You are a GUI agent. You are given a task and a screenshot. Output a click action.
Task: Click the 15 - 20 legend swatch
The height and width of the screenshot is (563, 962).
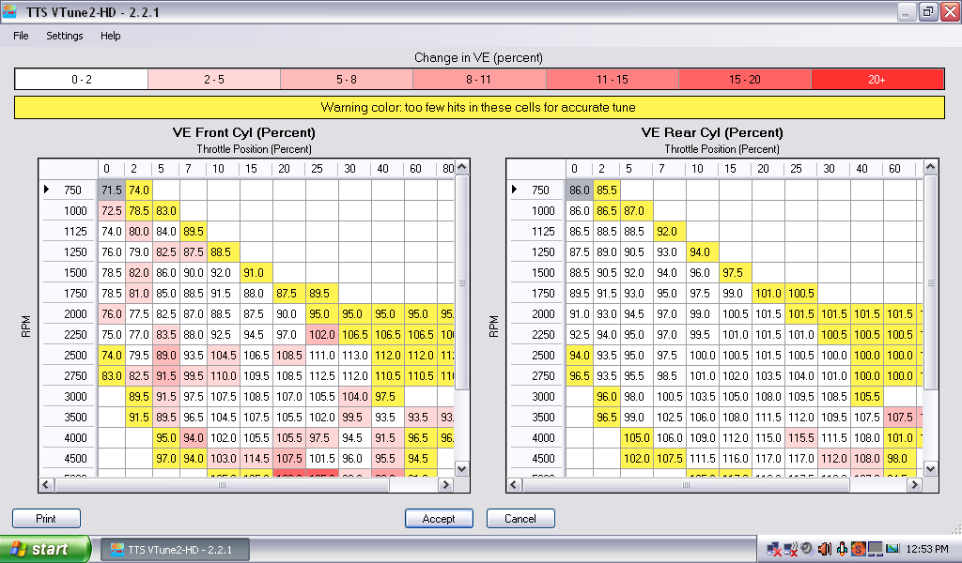click(x=745, y=79)
